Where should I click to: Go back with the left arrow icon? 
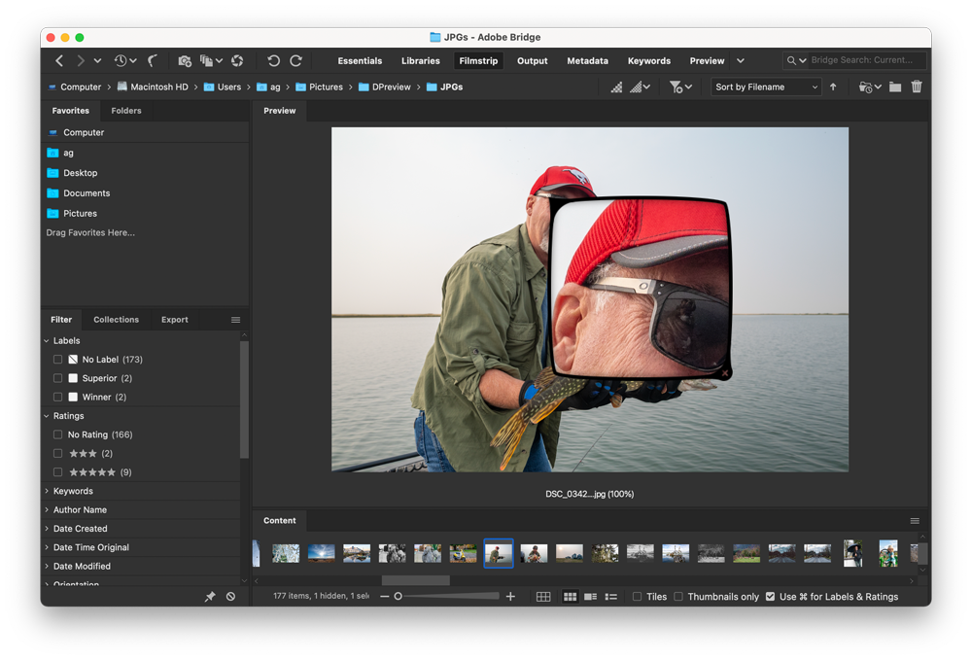[59, 60]
